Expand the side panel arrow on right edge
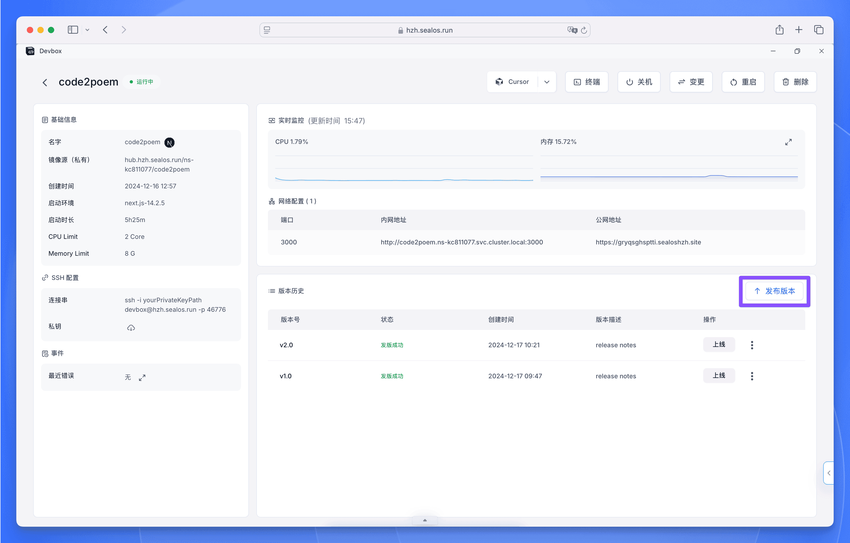 tap(828, 473)
